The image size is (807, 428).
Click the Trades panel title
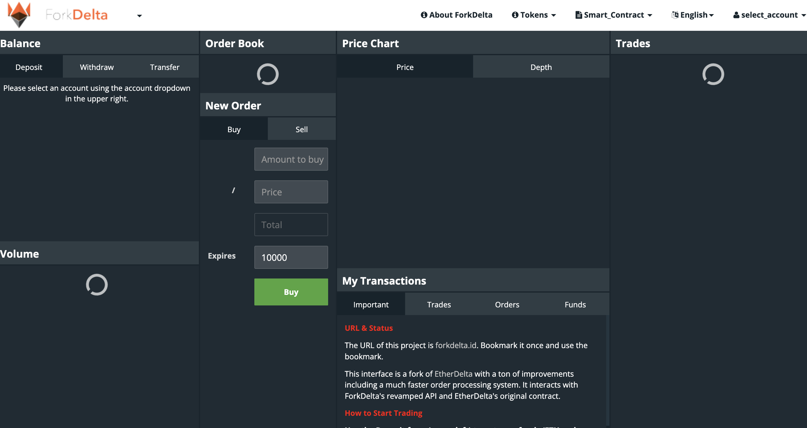click(x=633, y=43)
